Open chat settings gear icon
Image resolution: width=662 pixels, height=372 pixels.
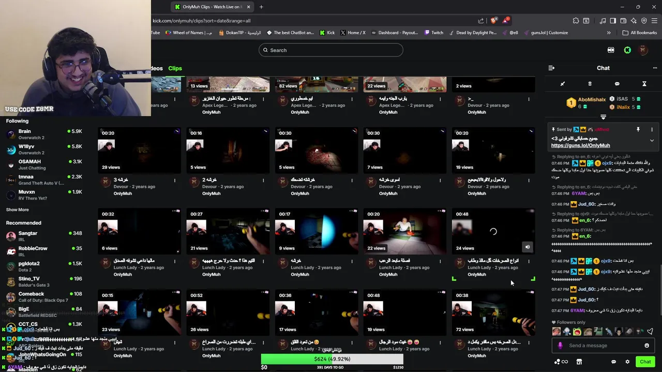point(627,362)
